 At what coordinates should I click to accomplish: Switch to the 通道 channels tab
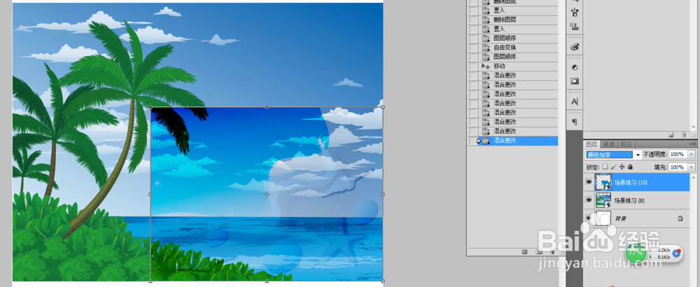[x=609, y=144]
